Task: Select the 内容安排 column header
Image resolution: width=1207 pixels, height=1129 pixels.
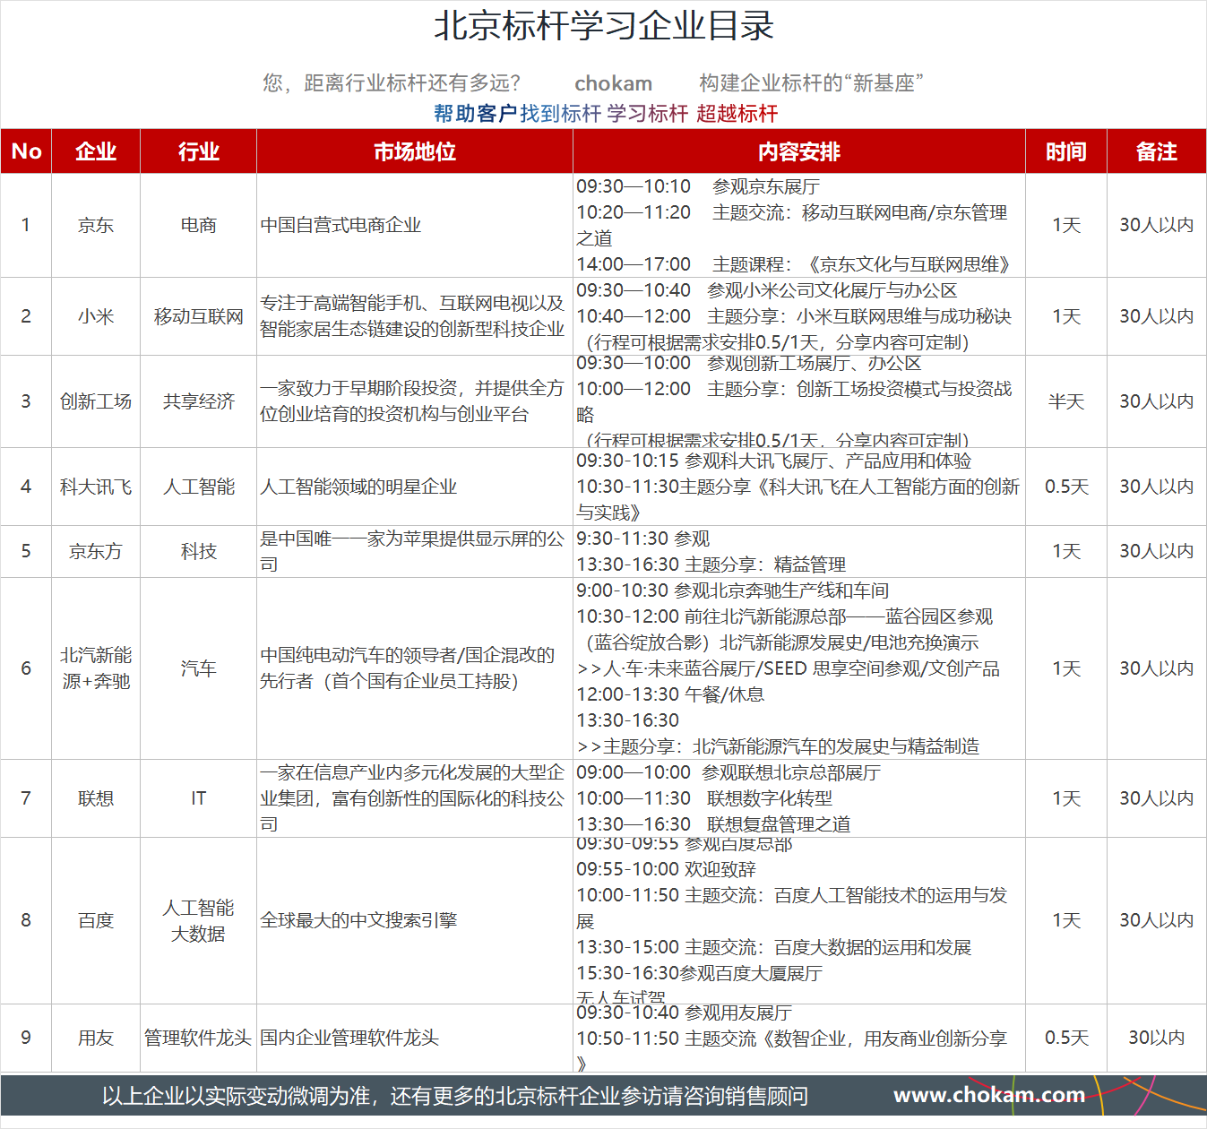Action: (799, 151)
